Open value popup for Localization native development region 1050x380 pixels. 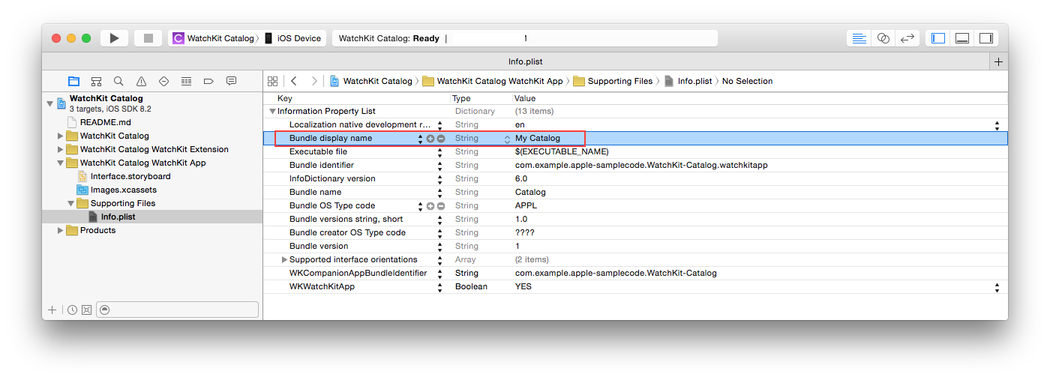click(x=997, y=125)
